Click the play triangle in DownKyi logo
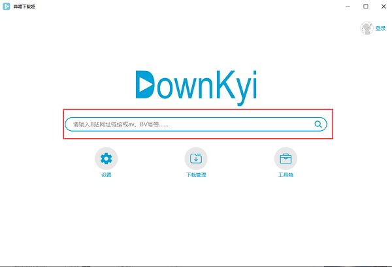This screenshot has height=267, width=392. (x=146, y=85)
